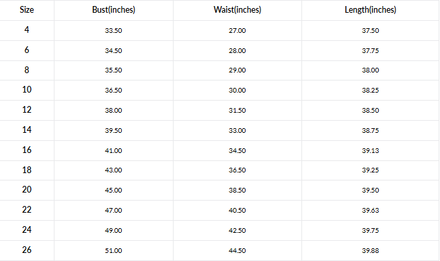The width and height of the screenshot is (440, 261).
Task: Select the size 18 row label
Action: (27, 170)
